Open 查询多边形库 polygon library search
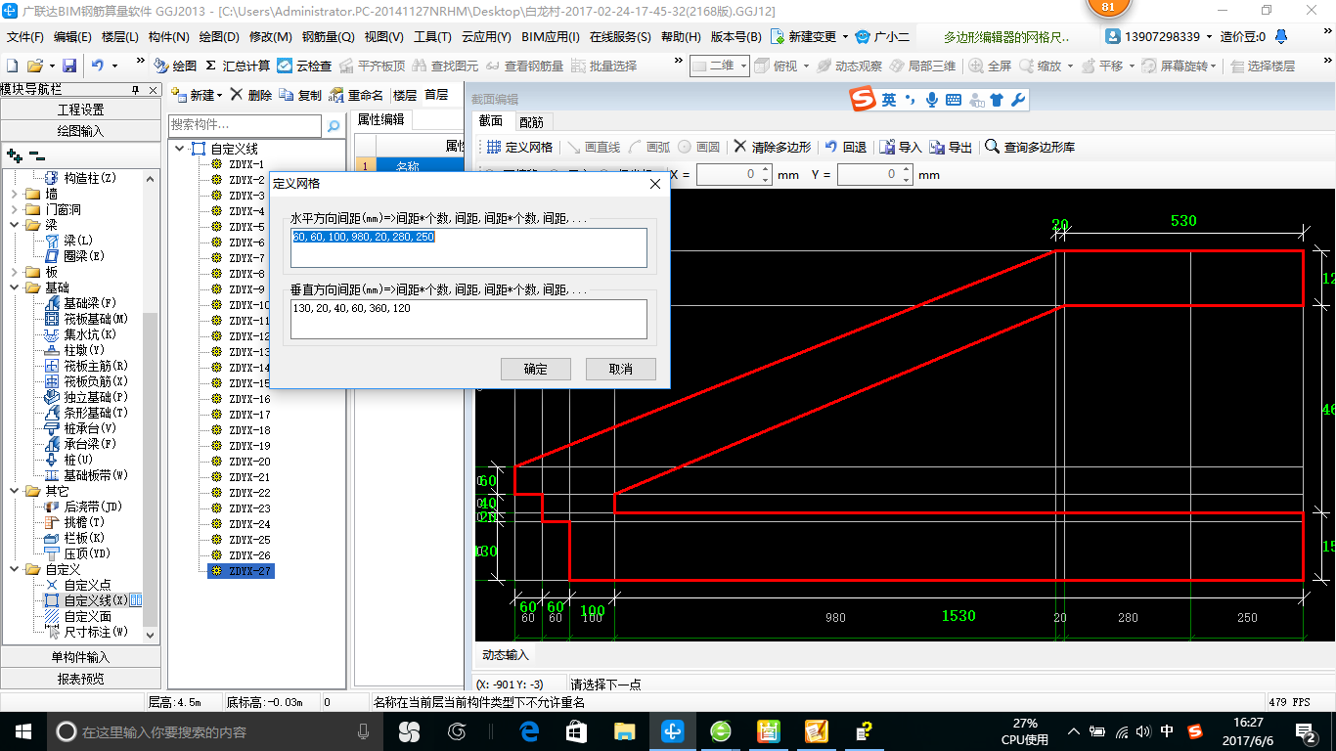The image size is (1336, 751). point(1030,147)
